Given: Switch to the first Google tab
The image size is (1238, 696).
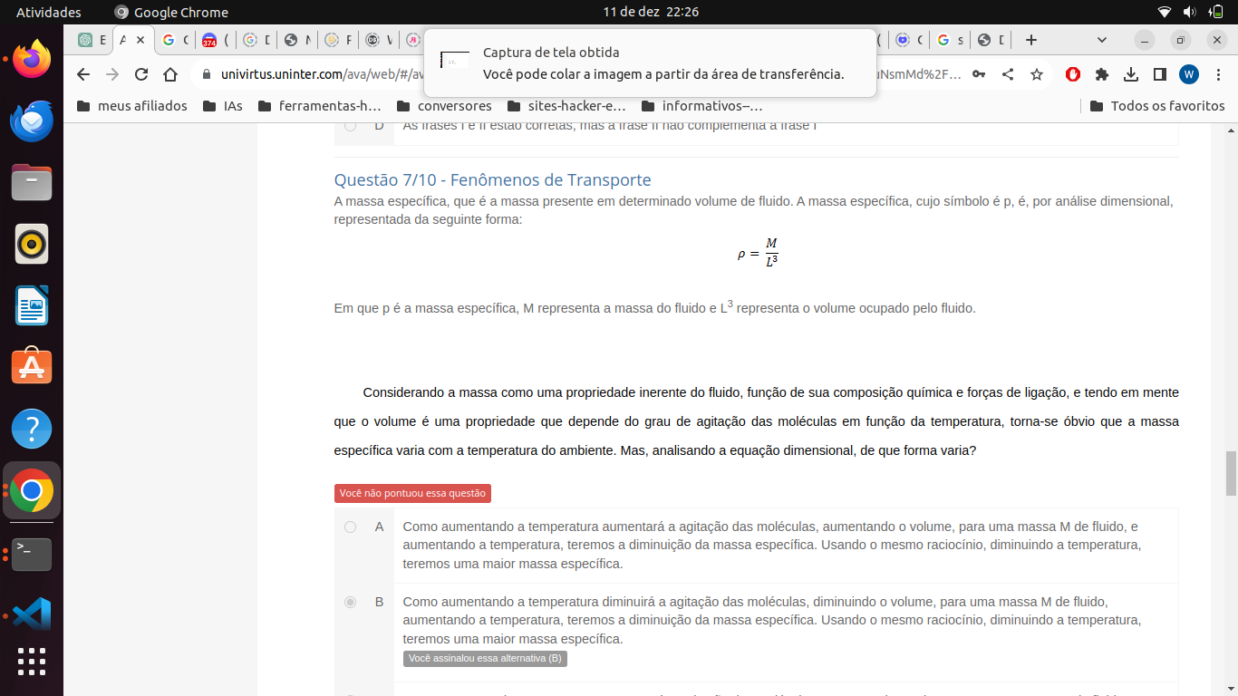Looking at the screenshot, I should point(175,40).
